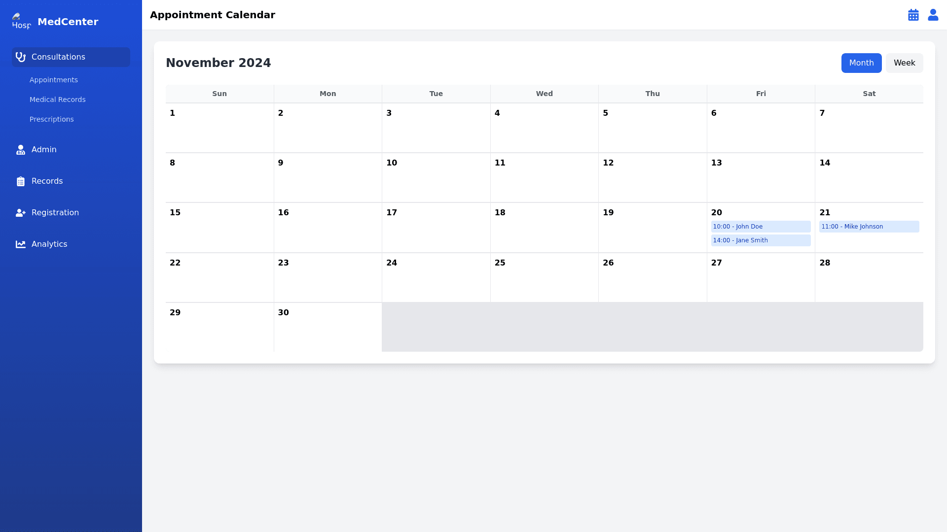Go to Appointments submenu item
The height and width of the screenshot is (532, 947).
pos(54,80)
